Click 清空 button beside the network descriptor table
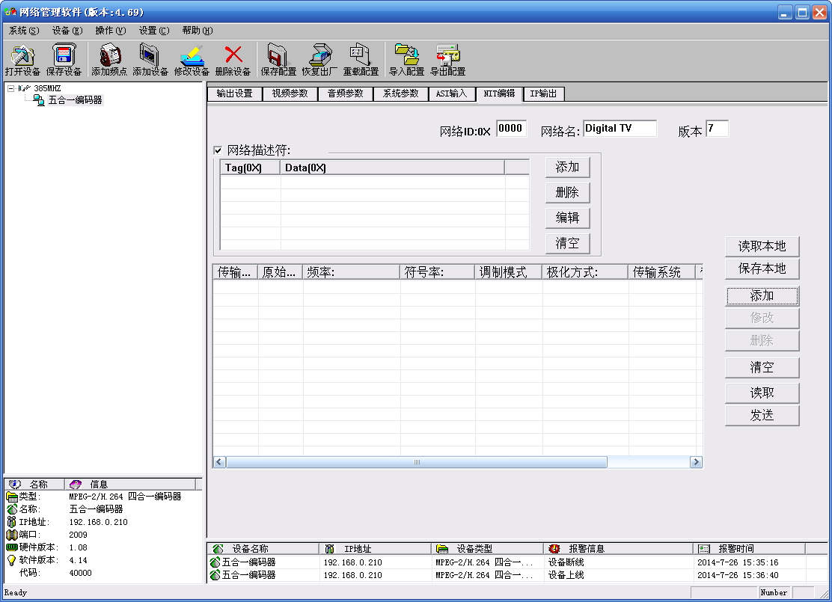Image resolution: width=832 pixels, height=602 pixels. [x=567, y=244]
